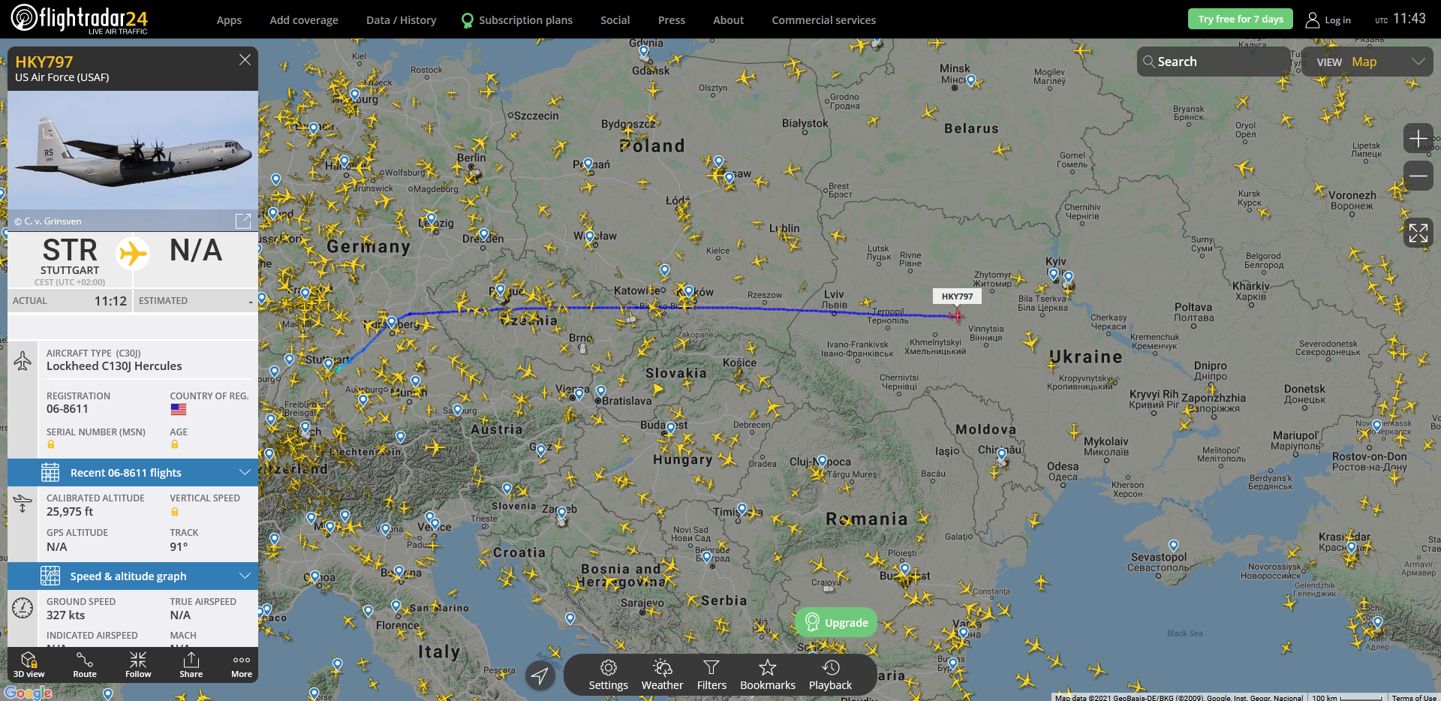Image resolution: width=1441 pixels, height=701 pixels.
Task: Start Playback of historical traffic
Action: click(830, 675)
